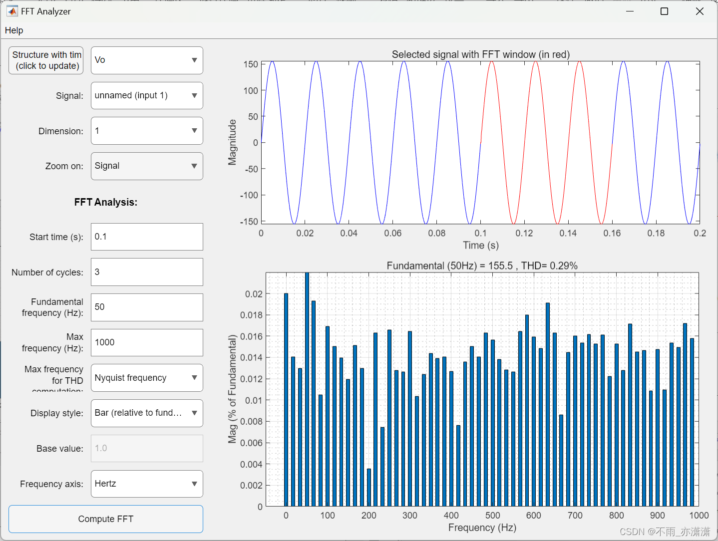Close the FFT Analyzer window
The width and height of the screenshot is (718, 541).
[700, 11]
